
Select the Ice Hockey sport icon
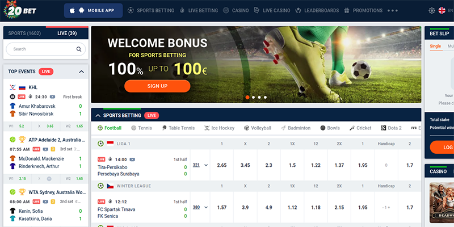[207, 128]
